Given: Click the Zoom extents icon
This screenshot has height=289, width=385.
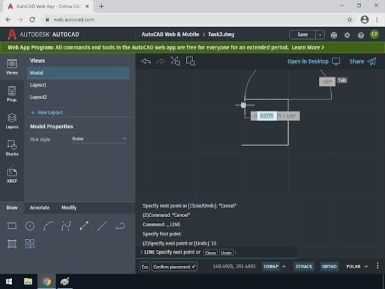Looking at the screenshot, I should click(x=176, y=62).
